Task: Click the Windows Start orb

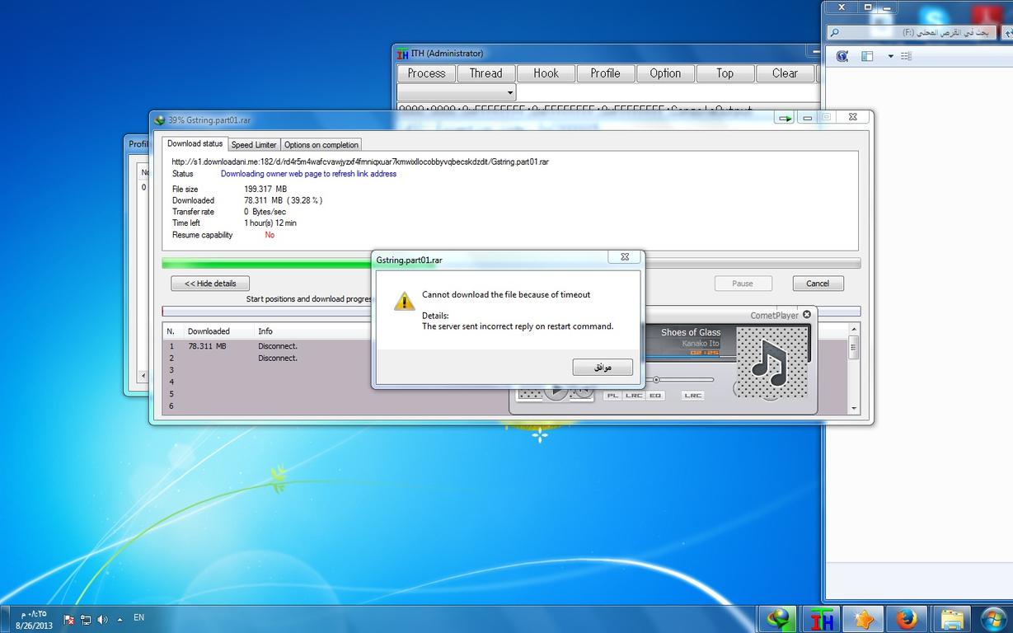Action: pos(993,618)
